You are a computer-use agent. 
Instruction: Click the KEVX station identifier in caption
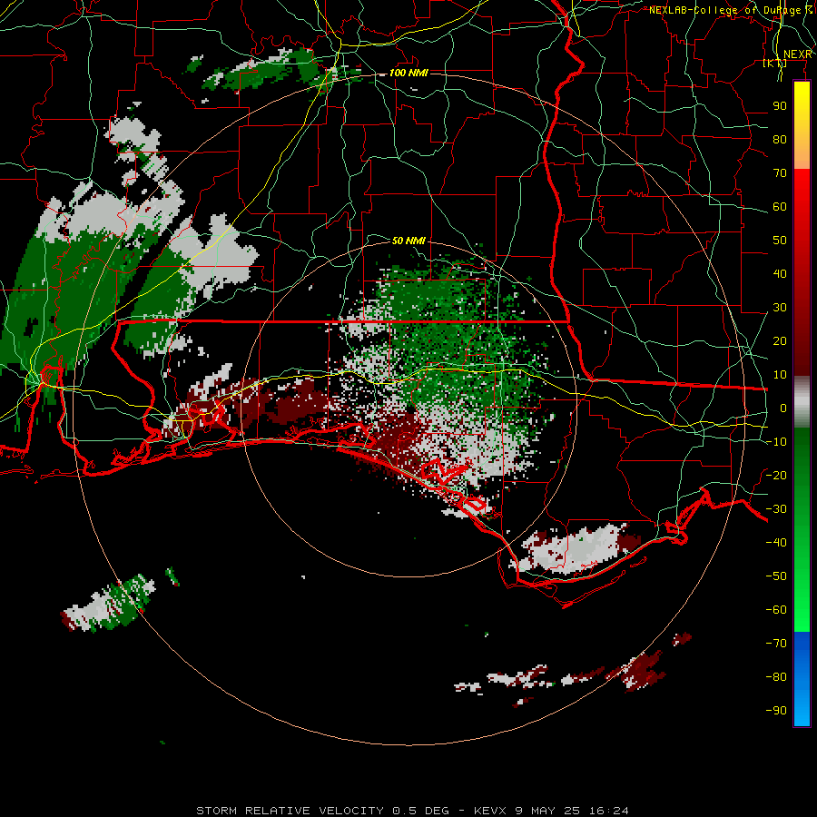tap(490, 811)
